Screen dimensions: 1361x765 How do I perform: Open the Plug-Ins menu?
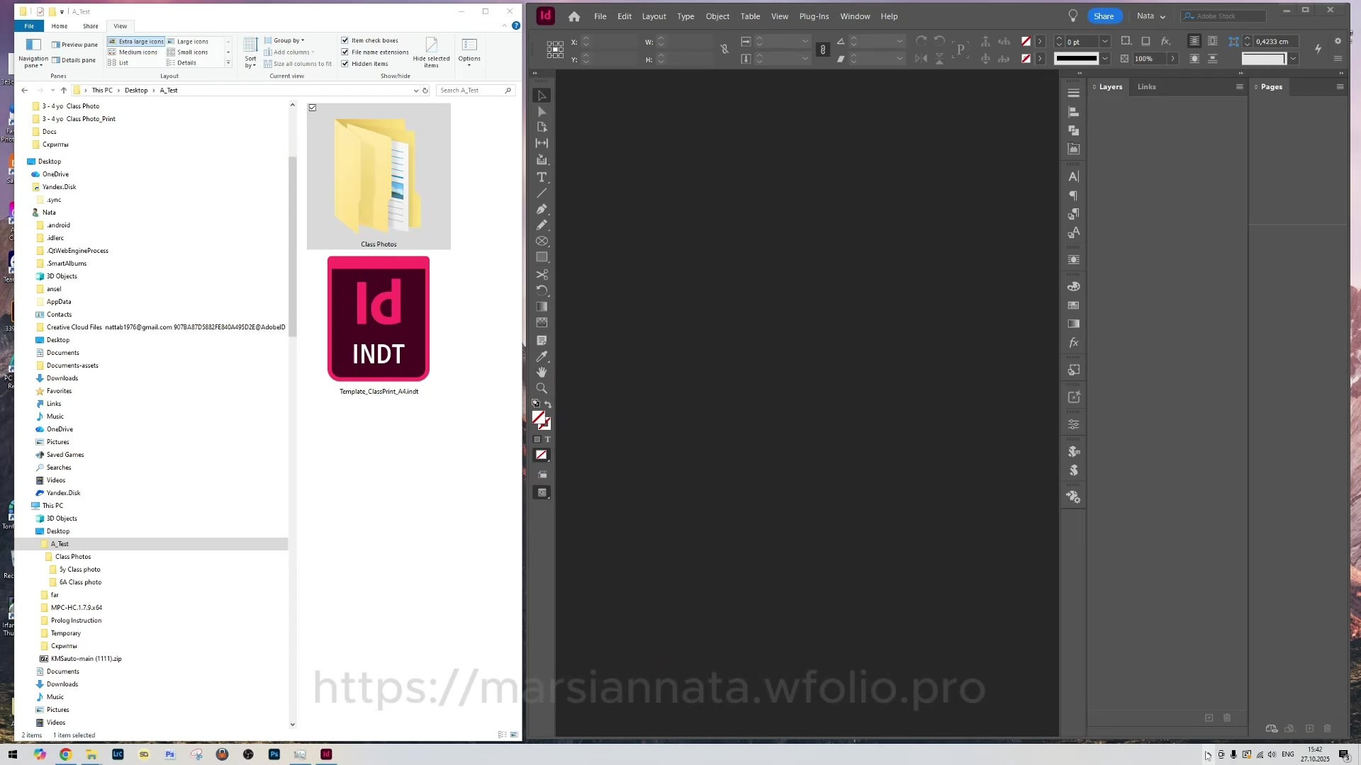[814, 16]
